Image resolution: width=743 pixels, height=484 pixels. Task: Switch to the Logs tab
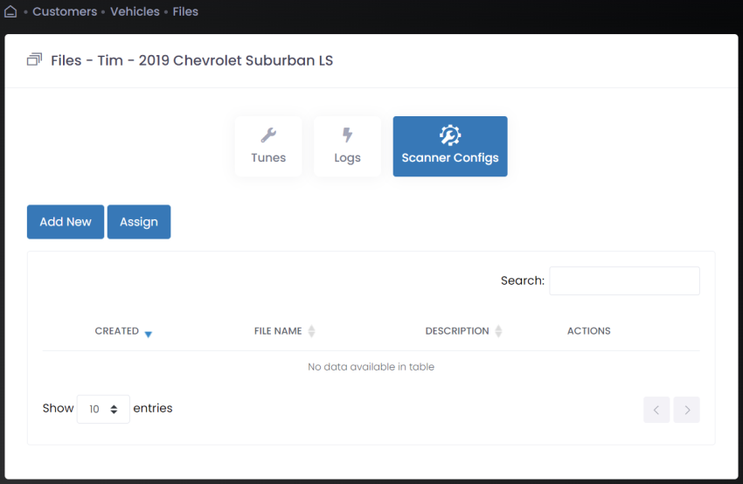(347, 147)
